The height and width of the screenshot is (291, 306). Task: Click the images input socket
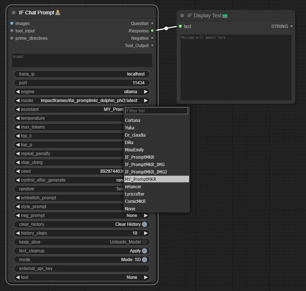[x=12, y=24]
